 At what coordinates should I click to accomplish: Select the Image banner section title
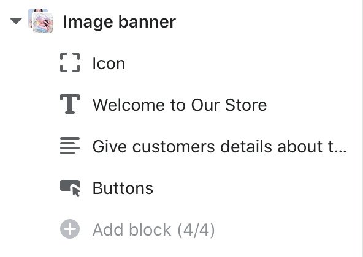[x=119, y=22]
